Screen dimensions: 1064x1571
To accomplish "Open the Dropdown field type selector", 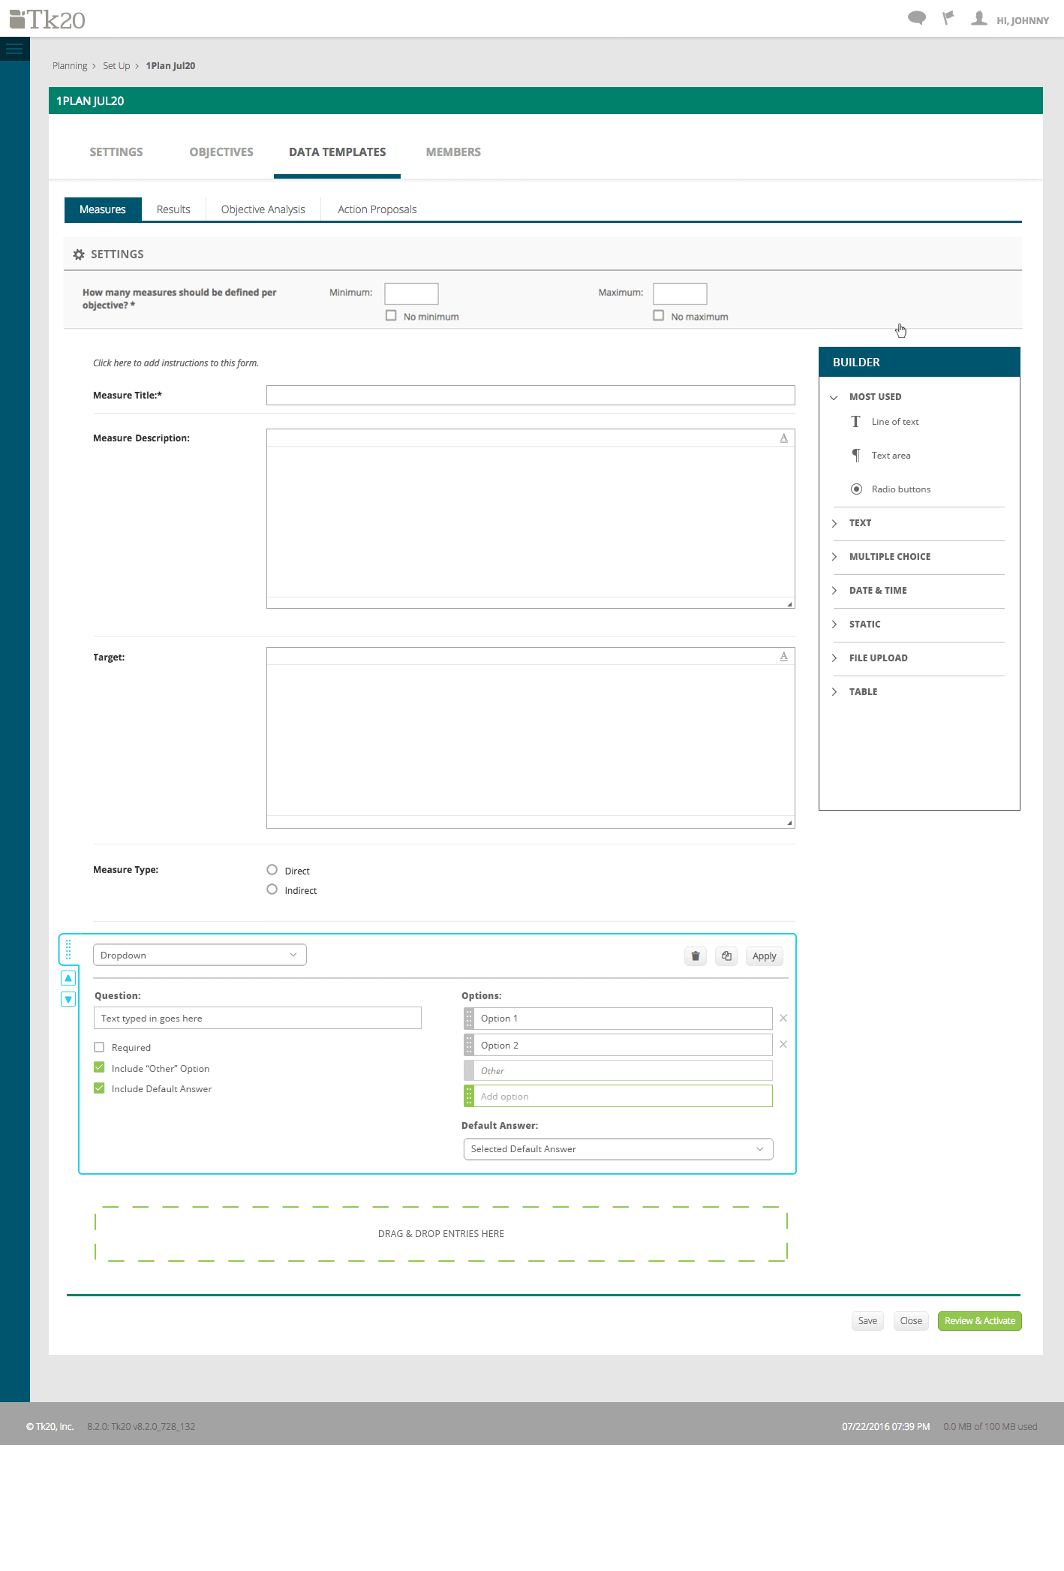I will pos(200,955).
